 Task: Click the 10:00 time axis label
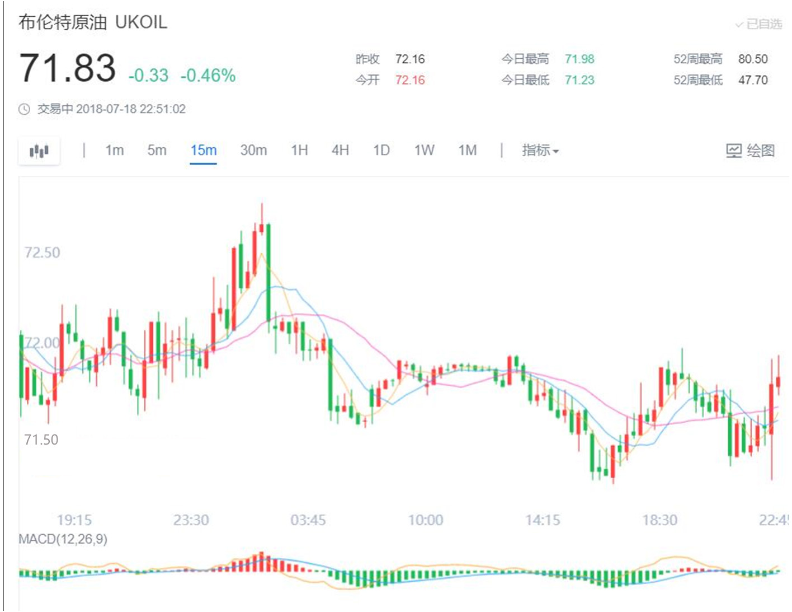click(426, 520)
